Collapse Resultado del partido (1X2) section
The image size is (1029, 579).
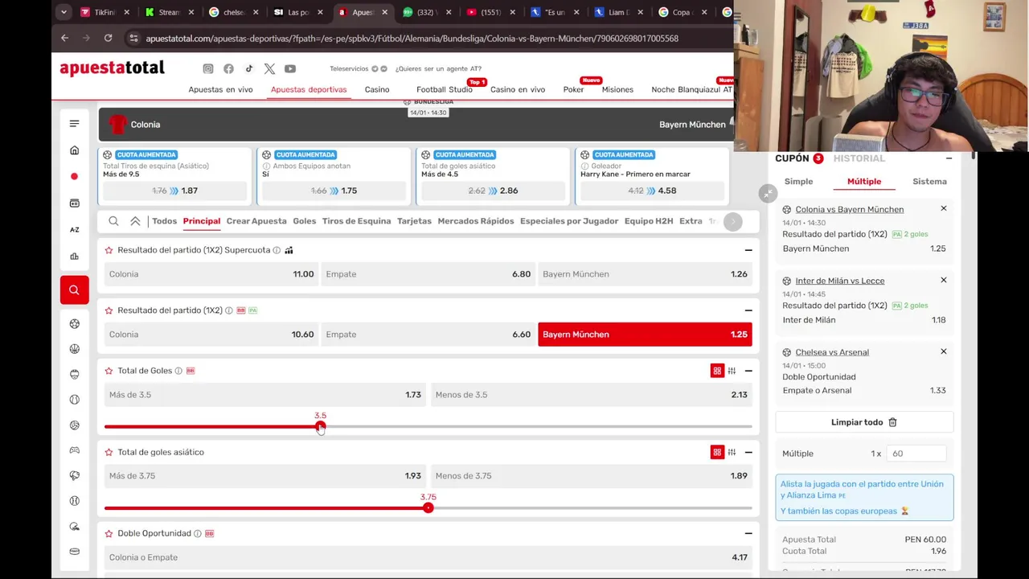[x=748, y=310]
